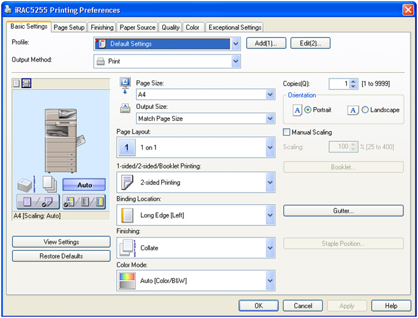418x318 pixels.
Task: Click the Auto paper source button
Action: click(84, 185)
